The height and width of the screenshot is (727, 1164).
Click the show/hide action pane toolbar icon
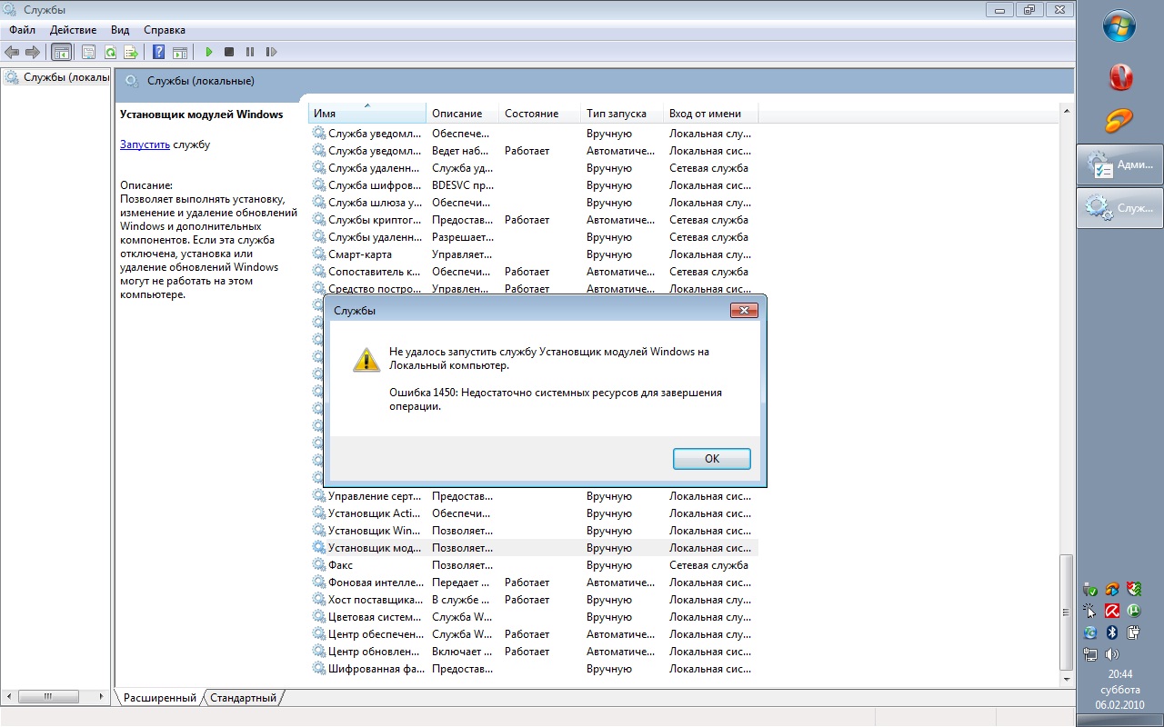180,52
